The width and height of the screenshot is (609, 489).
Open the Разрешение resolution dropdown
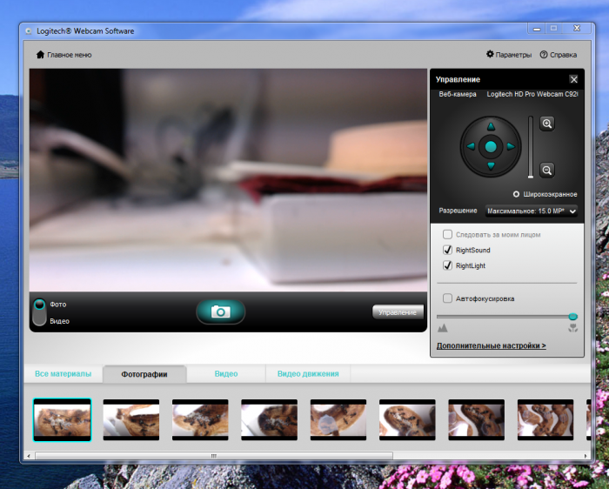(531, 211)
